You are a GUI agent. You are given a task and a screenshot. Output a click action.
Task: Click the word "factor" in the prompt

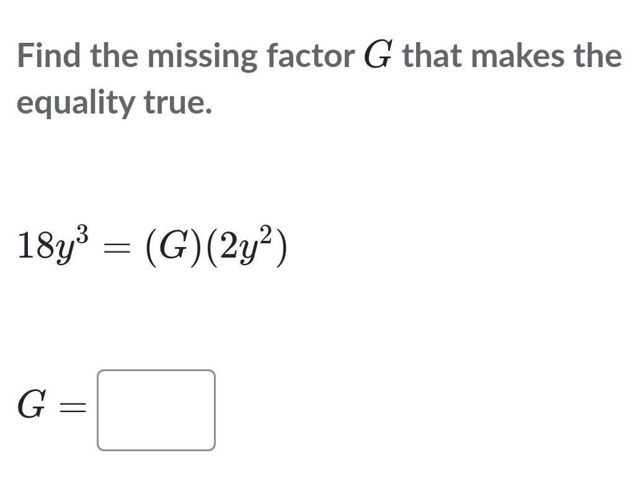pyautogui.click(x=311, y=55)
